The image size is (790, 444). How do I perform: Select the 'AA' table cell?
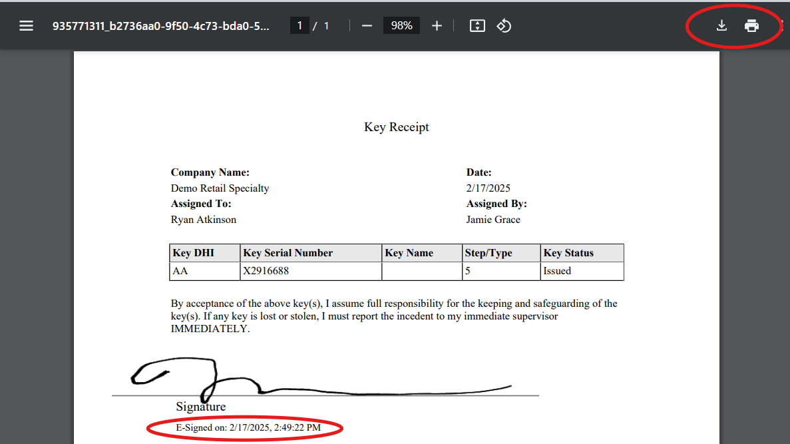(204, 271)
